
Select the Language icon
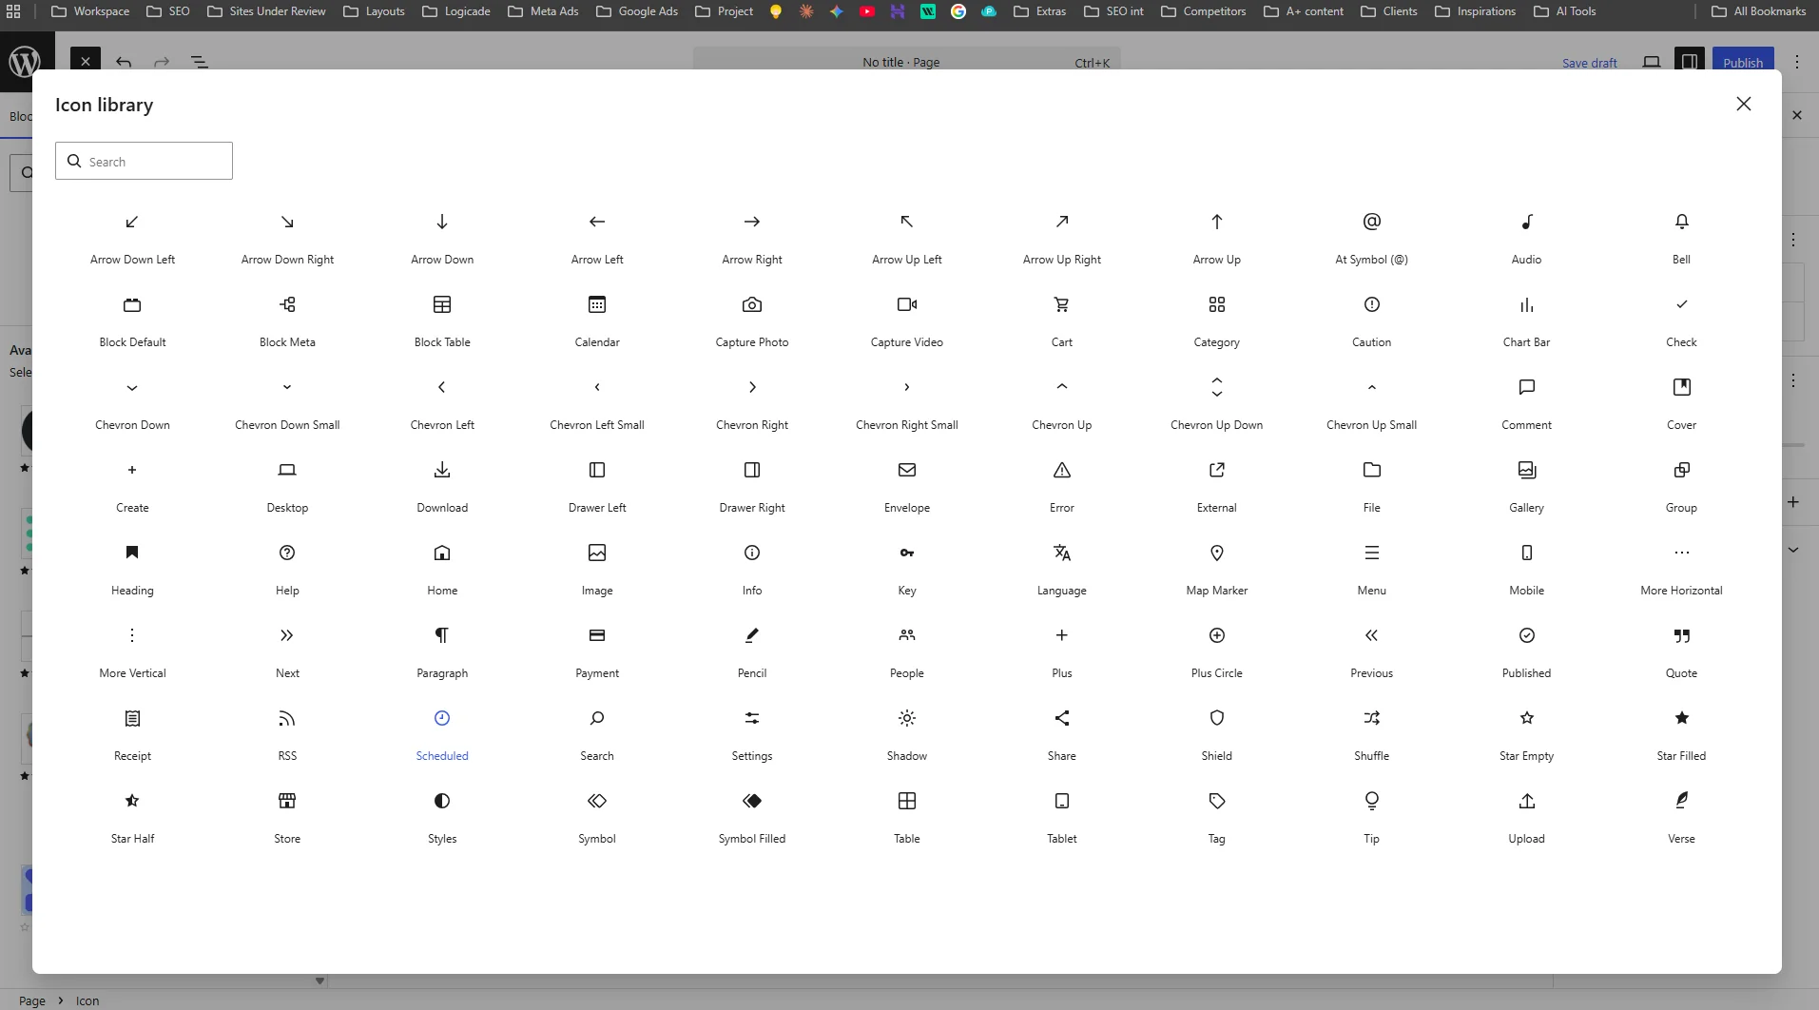pos(1062,553)
